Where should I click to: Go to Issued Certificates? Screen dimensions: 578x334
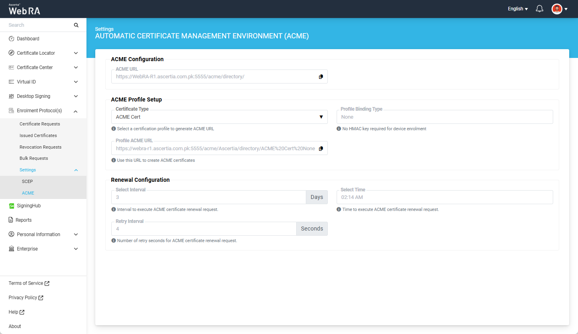(38, 135)
